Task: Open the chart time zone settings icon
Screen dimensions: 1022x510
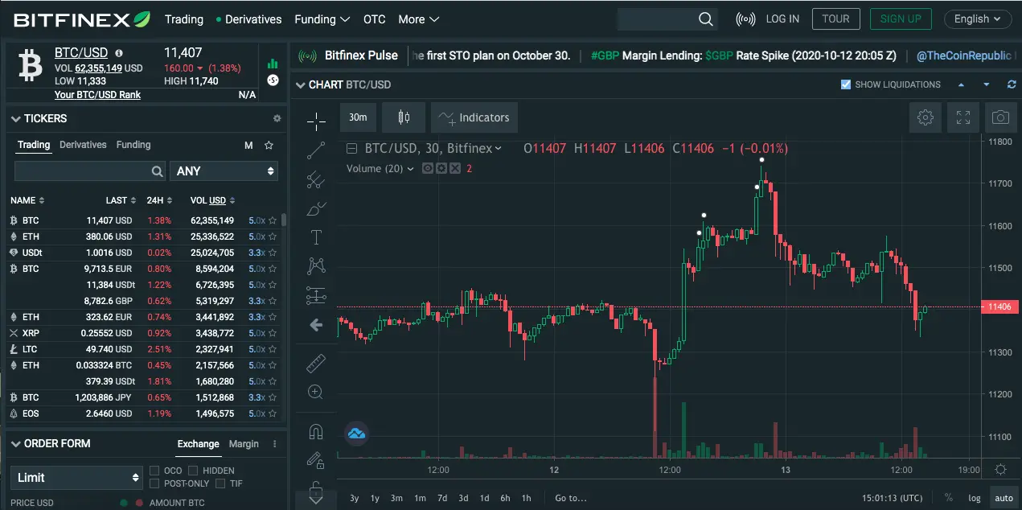Action: click(1000, 470)
